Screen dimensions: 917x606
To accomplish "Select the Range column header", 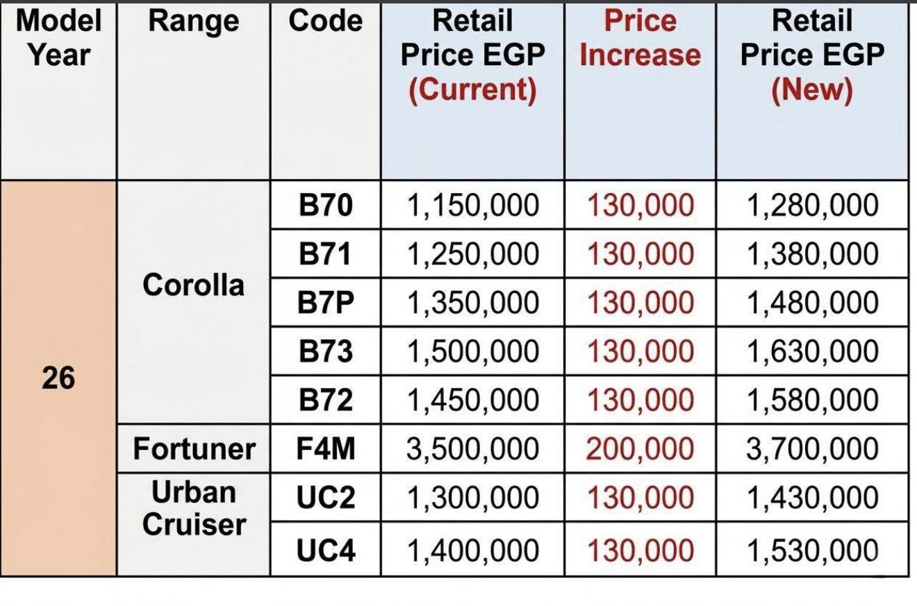I will click(193, 22).
